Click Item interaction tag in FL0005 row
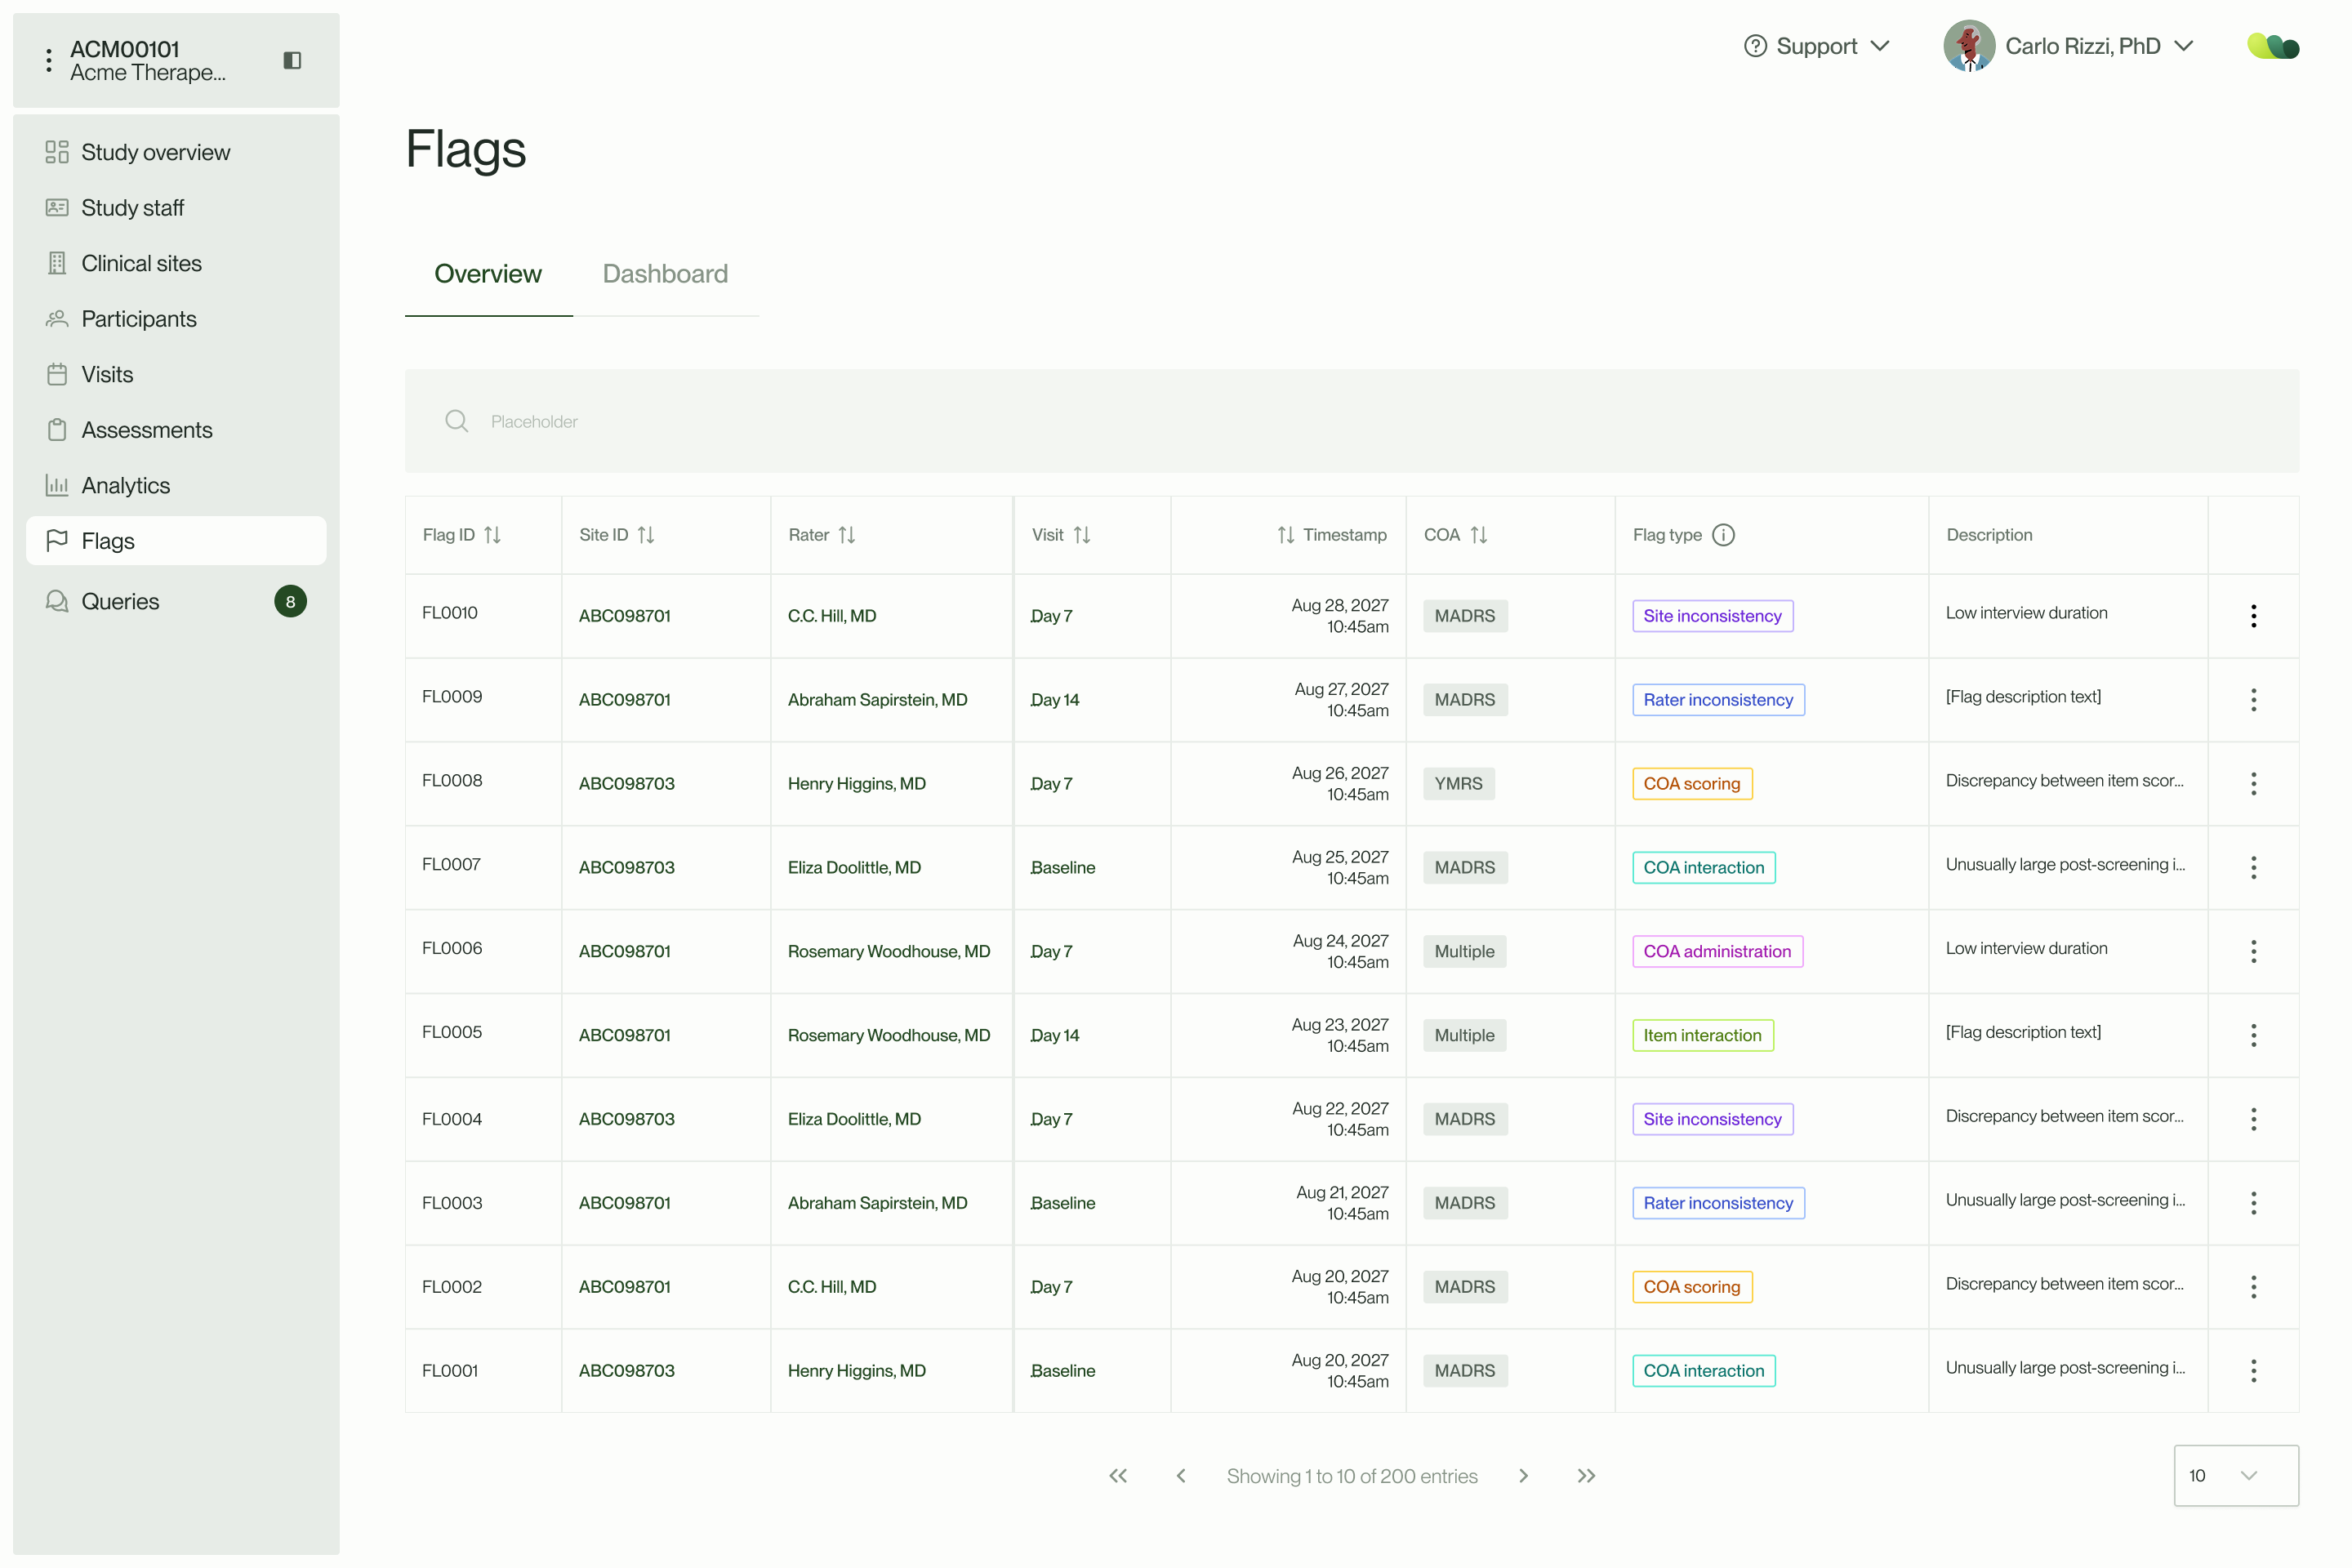The height and width of the screenshot is (1568, 2352). [1703, 1035]
